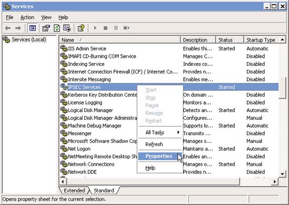Select the Logical Disk Manager Administrative row
This screenshot has width=289, height=205.
tap(169, 118)
